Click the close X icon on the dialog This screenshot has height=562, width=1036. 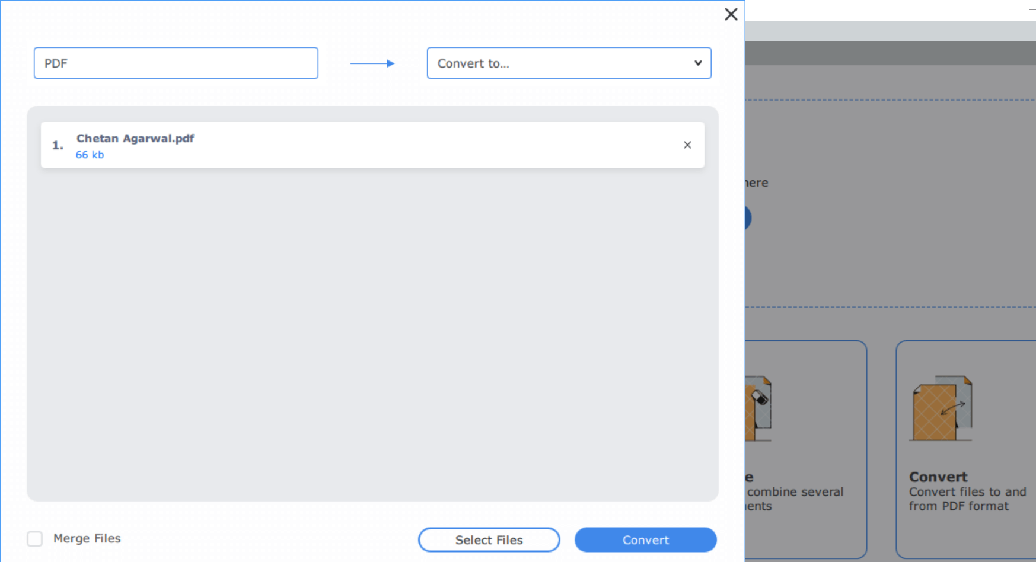731,14
